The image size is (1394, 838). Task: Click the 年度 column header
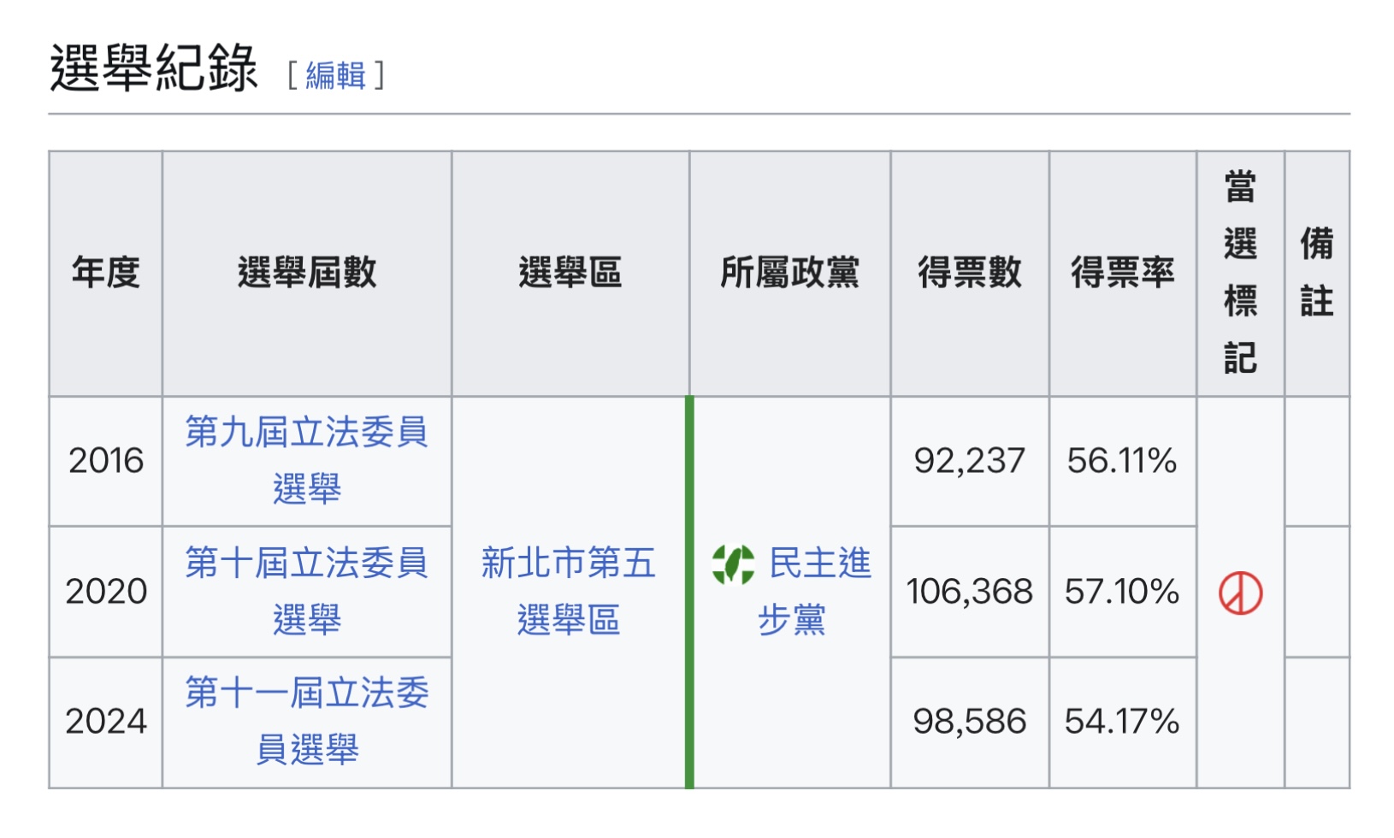coord(105,273)
